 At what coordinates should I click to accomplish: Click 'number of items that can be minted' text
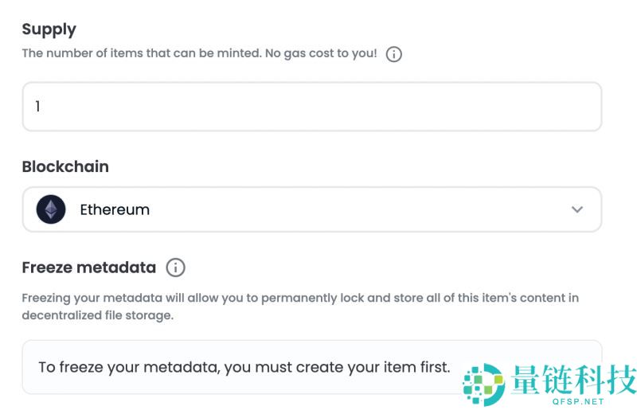tap(155, 54)
